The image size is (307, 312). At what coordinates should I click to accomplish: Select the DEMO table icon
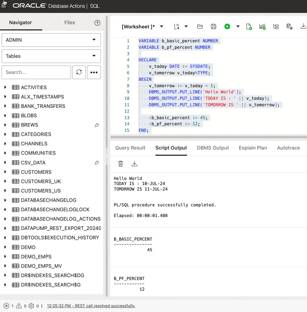(x=15, y=247)
